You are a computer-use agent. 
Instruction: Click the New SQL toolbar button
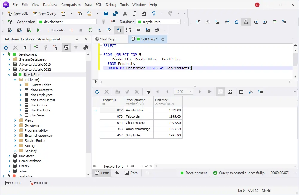pos(18,13)
